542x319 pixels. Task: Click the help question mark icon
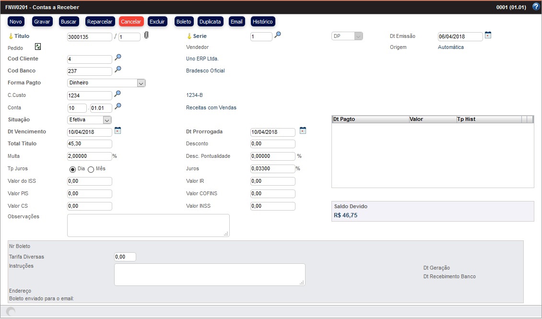pyautogui.click(x=536, y=7)
